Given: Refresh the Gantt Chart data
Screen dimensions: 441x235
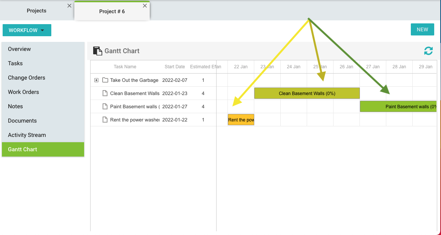Looking at the screenshot, I should (428, 50).
